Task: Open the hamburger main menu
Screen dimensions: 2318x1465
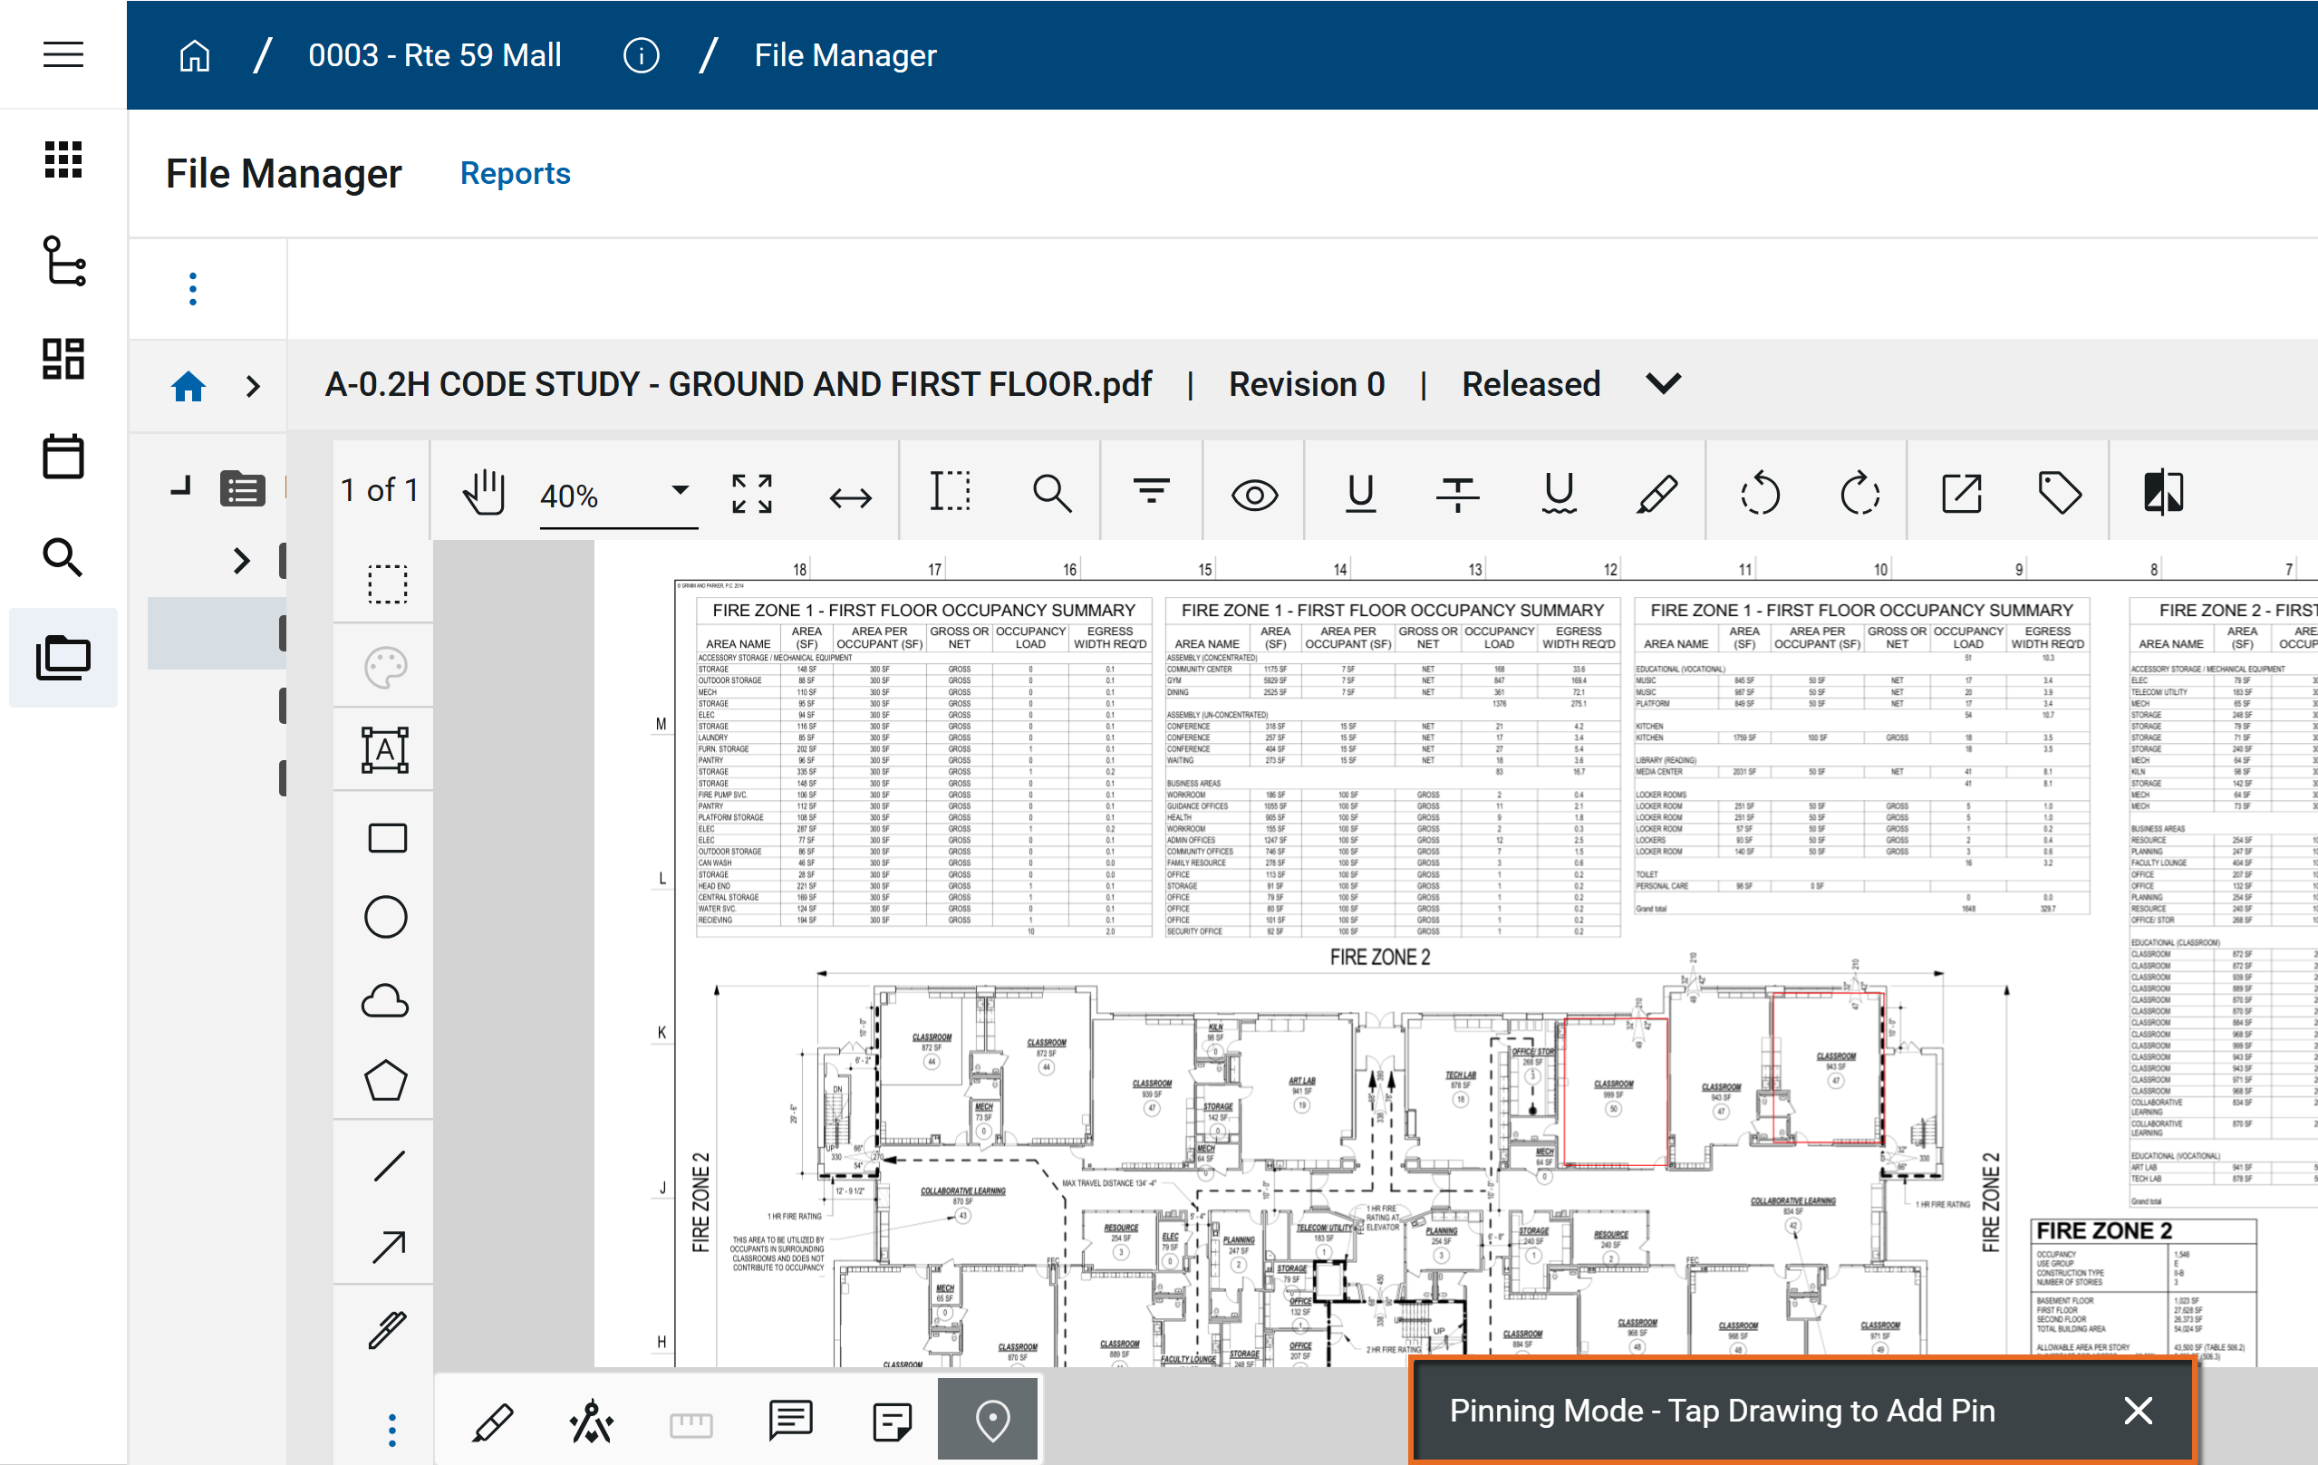Action: point(63,55)
